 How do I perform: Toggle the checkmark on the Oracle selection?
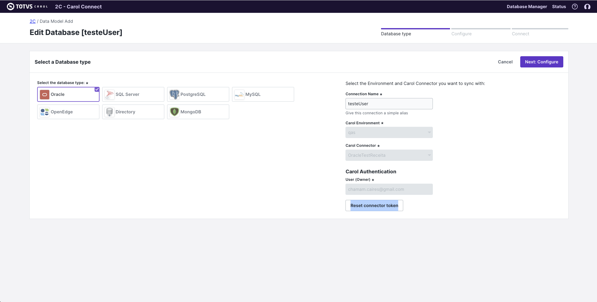[x=97, y=89]
